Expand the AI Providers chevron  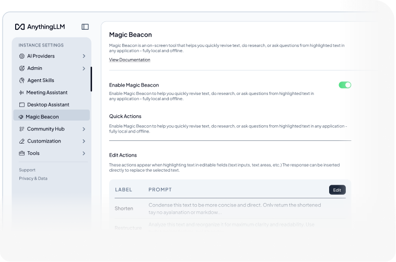click(84, 56)
